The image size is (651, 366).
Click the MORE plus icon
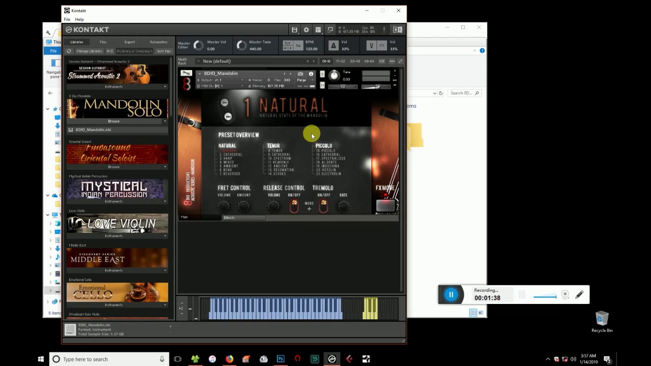coord(309,208)
